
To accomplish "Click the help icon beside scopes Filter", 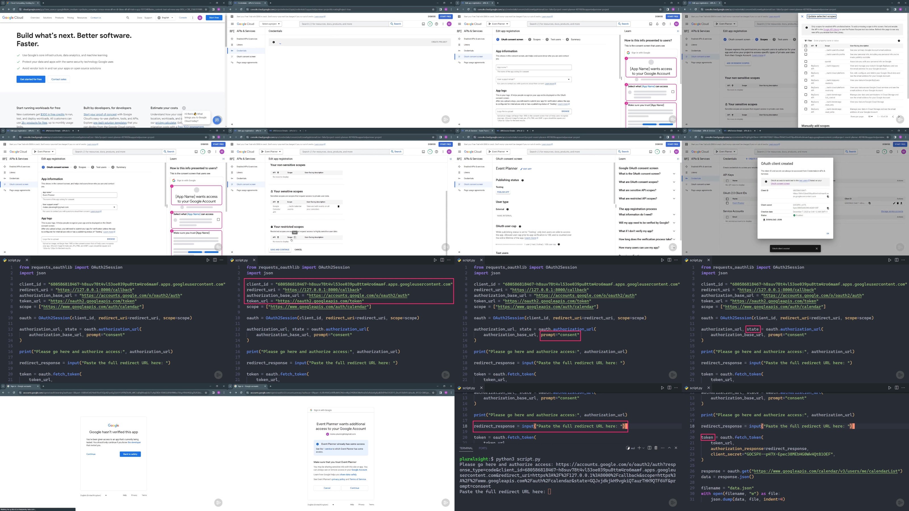I will click(x=899, y=41).
